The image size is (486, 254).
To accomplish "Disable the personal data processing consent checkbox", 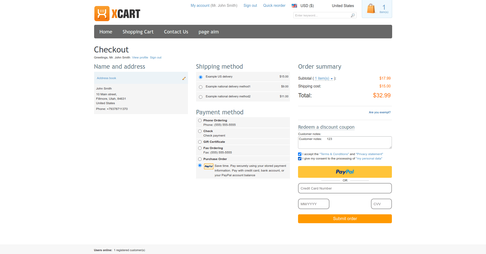I will click(x=300, y=158).
